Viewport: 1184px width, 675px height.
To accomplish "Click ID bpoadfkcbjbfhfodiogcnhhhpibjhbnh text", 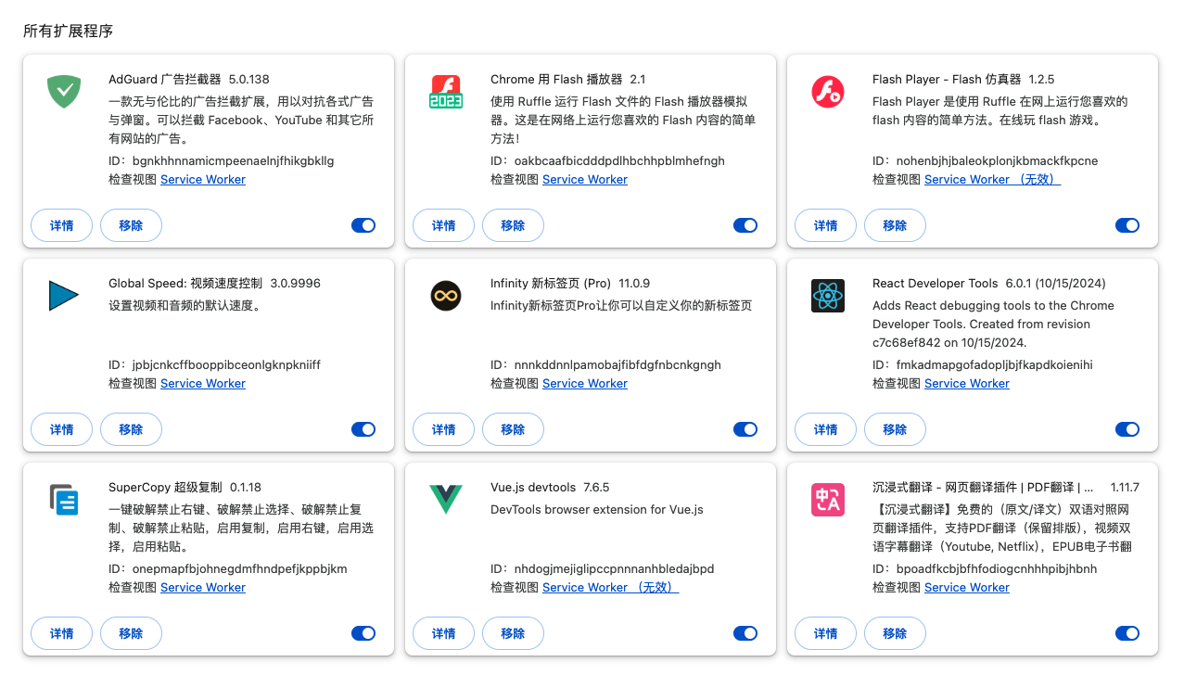I will 985,568.
